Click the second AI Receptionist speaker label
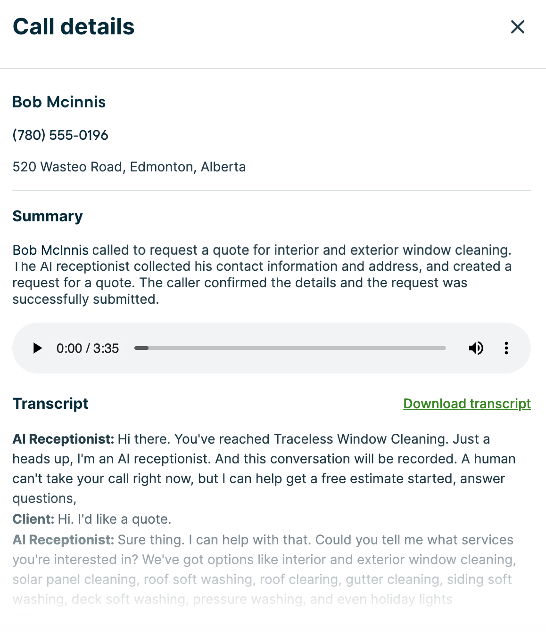 point(63,540)
